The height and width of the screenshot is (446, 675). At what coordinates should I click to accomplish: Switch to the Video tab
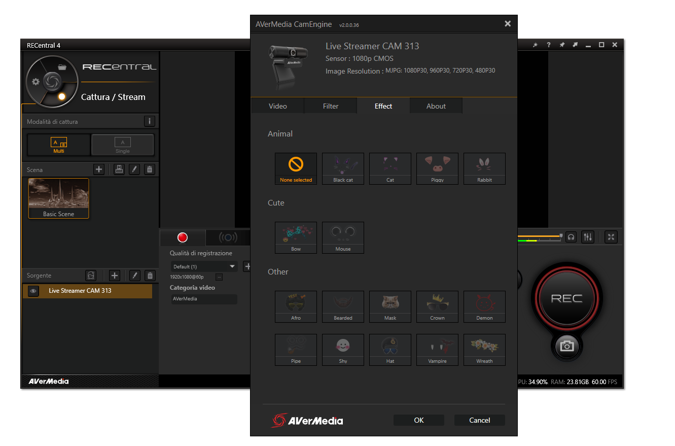[x=277, y=106]
